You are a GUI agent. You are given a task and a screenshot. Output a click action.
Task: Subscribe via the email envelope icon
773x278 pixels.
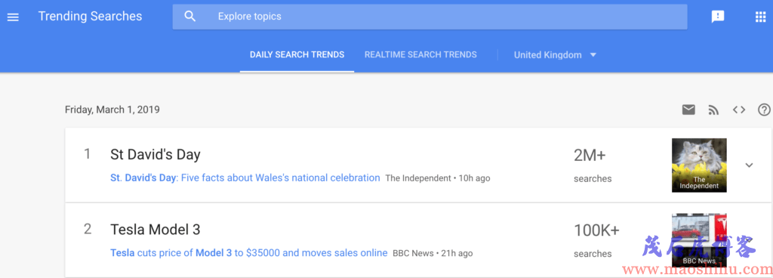[688, 110]
